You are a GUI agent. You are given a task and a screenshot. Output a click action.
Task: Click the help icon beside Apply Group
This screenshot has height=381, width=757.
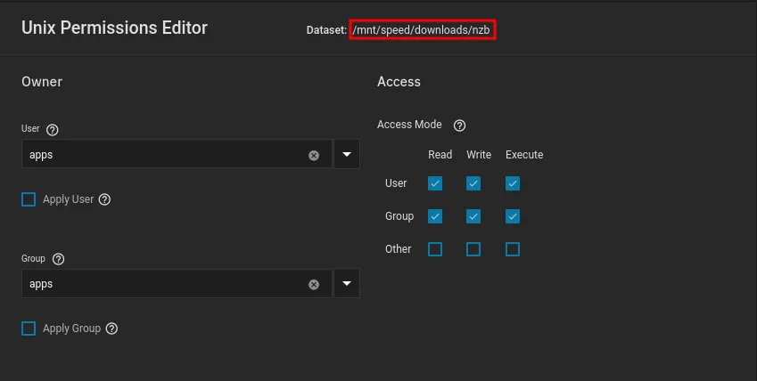(111, 329)
